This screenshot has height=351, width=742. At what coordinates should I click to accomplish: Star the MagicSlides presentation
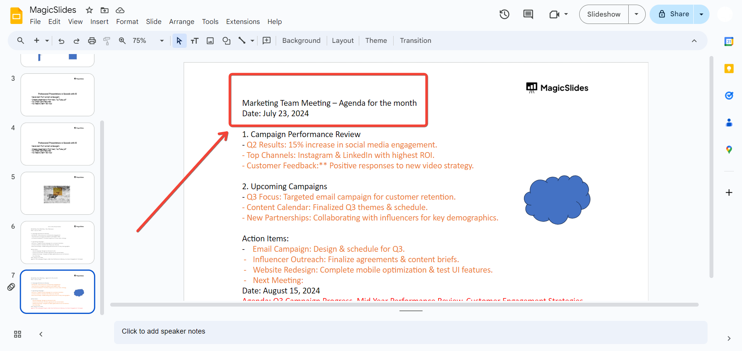tap(89, 10)
